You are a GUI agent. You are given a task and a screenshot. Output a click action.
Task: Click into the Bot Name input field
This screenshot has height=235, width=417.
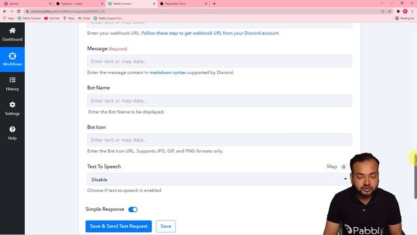(x=220, y=101)
